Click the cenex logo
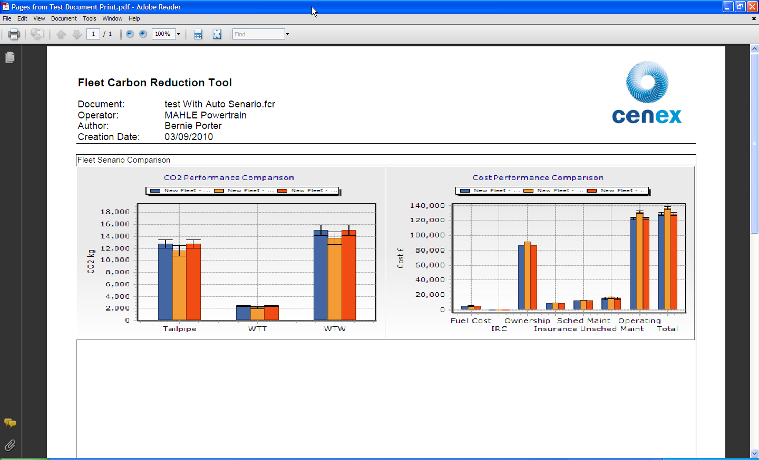 (x=647, y=93)
